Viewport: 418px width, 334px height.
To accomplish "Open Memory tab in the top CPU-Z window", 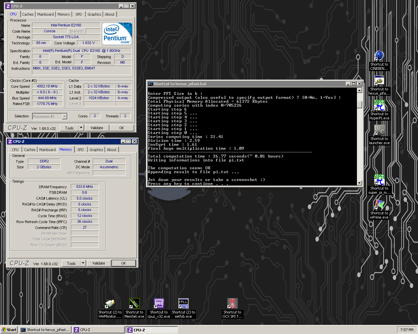I will click(x=64, y=14).
